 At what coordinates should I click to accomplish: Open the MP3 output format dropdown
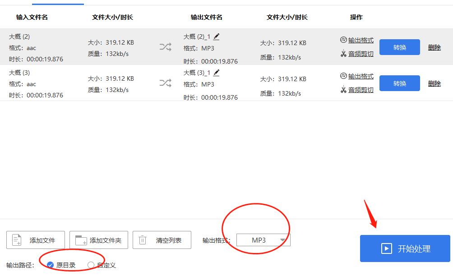coord(263,240)
